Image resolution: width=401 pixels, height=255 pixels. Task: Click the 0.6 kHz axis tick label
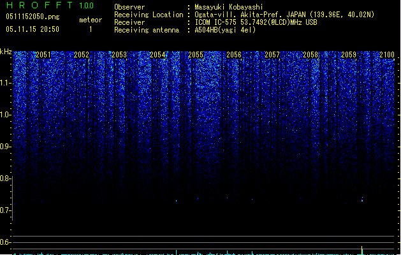(5, 242)
